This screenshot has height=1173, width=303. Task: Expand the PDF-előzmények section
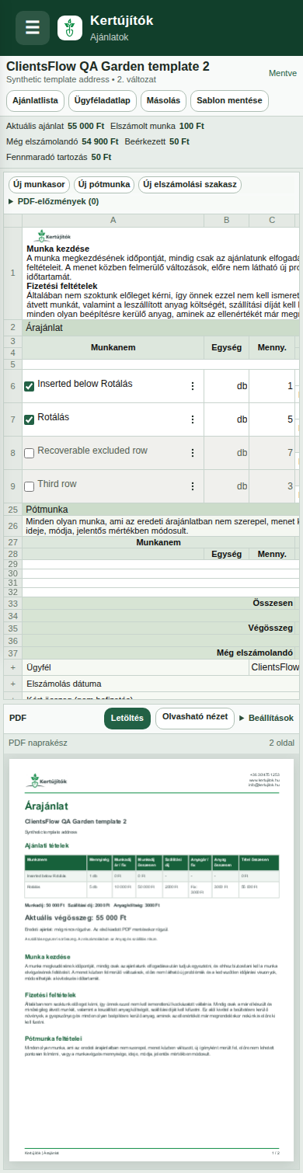54,201
